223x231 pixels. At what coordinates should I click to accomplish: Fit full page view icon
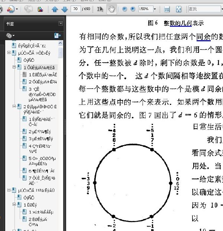pyautogui.click(x=178, y=9)
